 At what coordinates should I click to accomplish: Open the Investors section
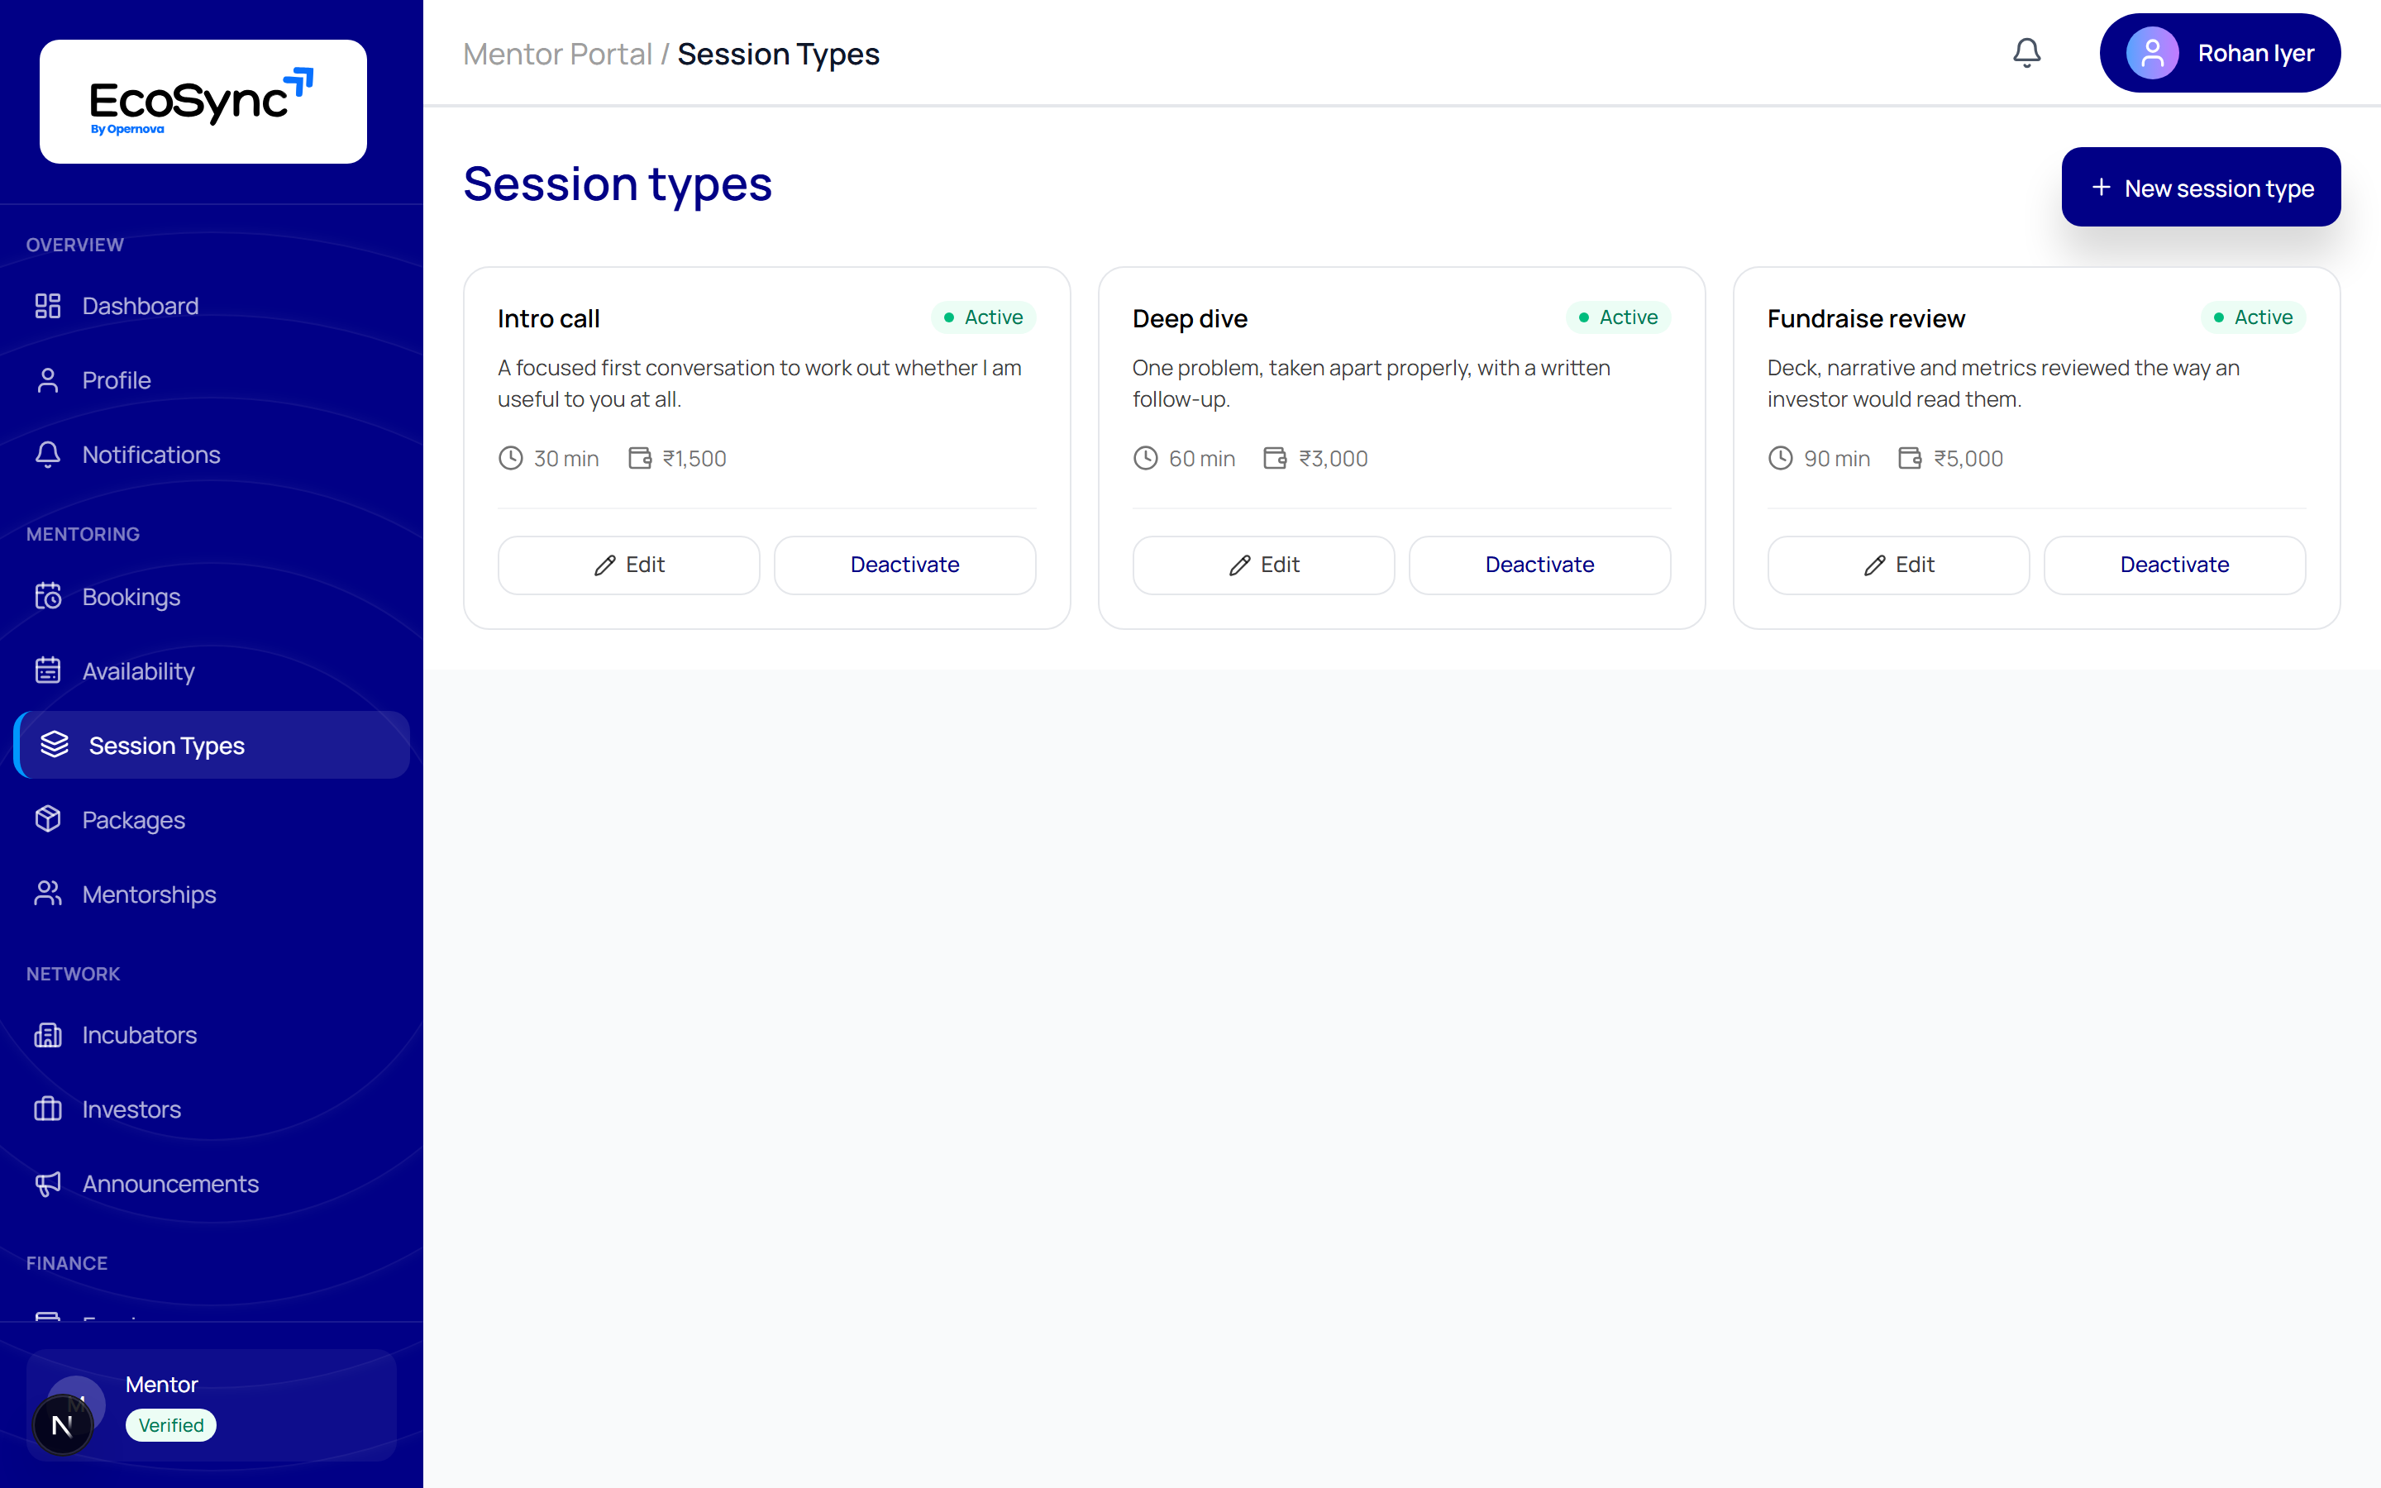pos(212,1109)
